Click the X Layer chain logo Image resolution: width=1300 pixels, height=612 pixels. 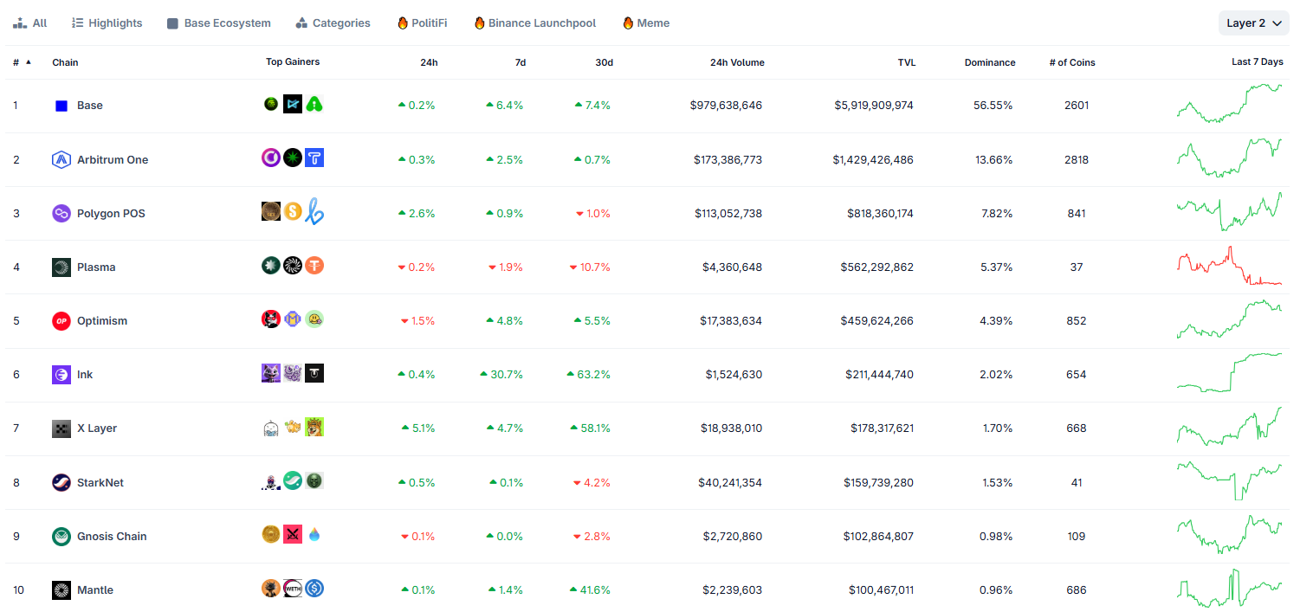click(61, 428)
